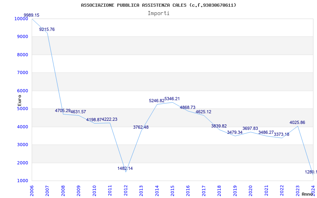317x198 pixels.
Task: Select the 9989.15 data label
Action: click(32, 15)
